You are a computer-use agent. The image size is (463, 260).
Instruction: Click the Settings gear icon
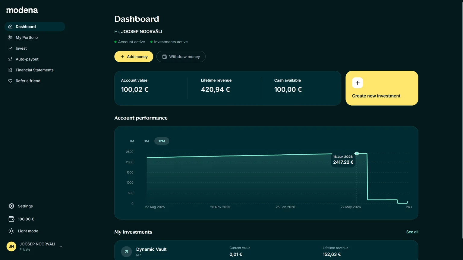point(11,206)
